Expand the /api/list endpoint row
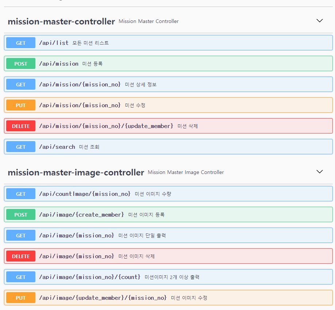 (168, 43)
